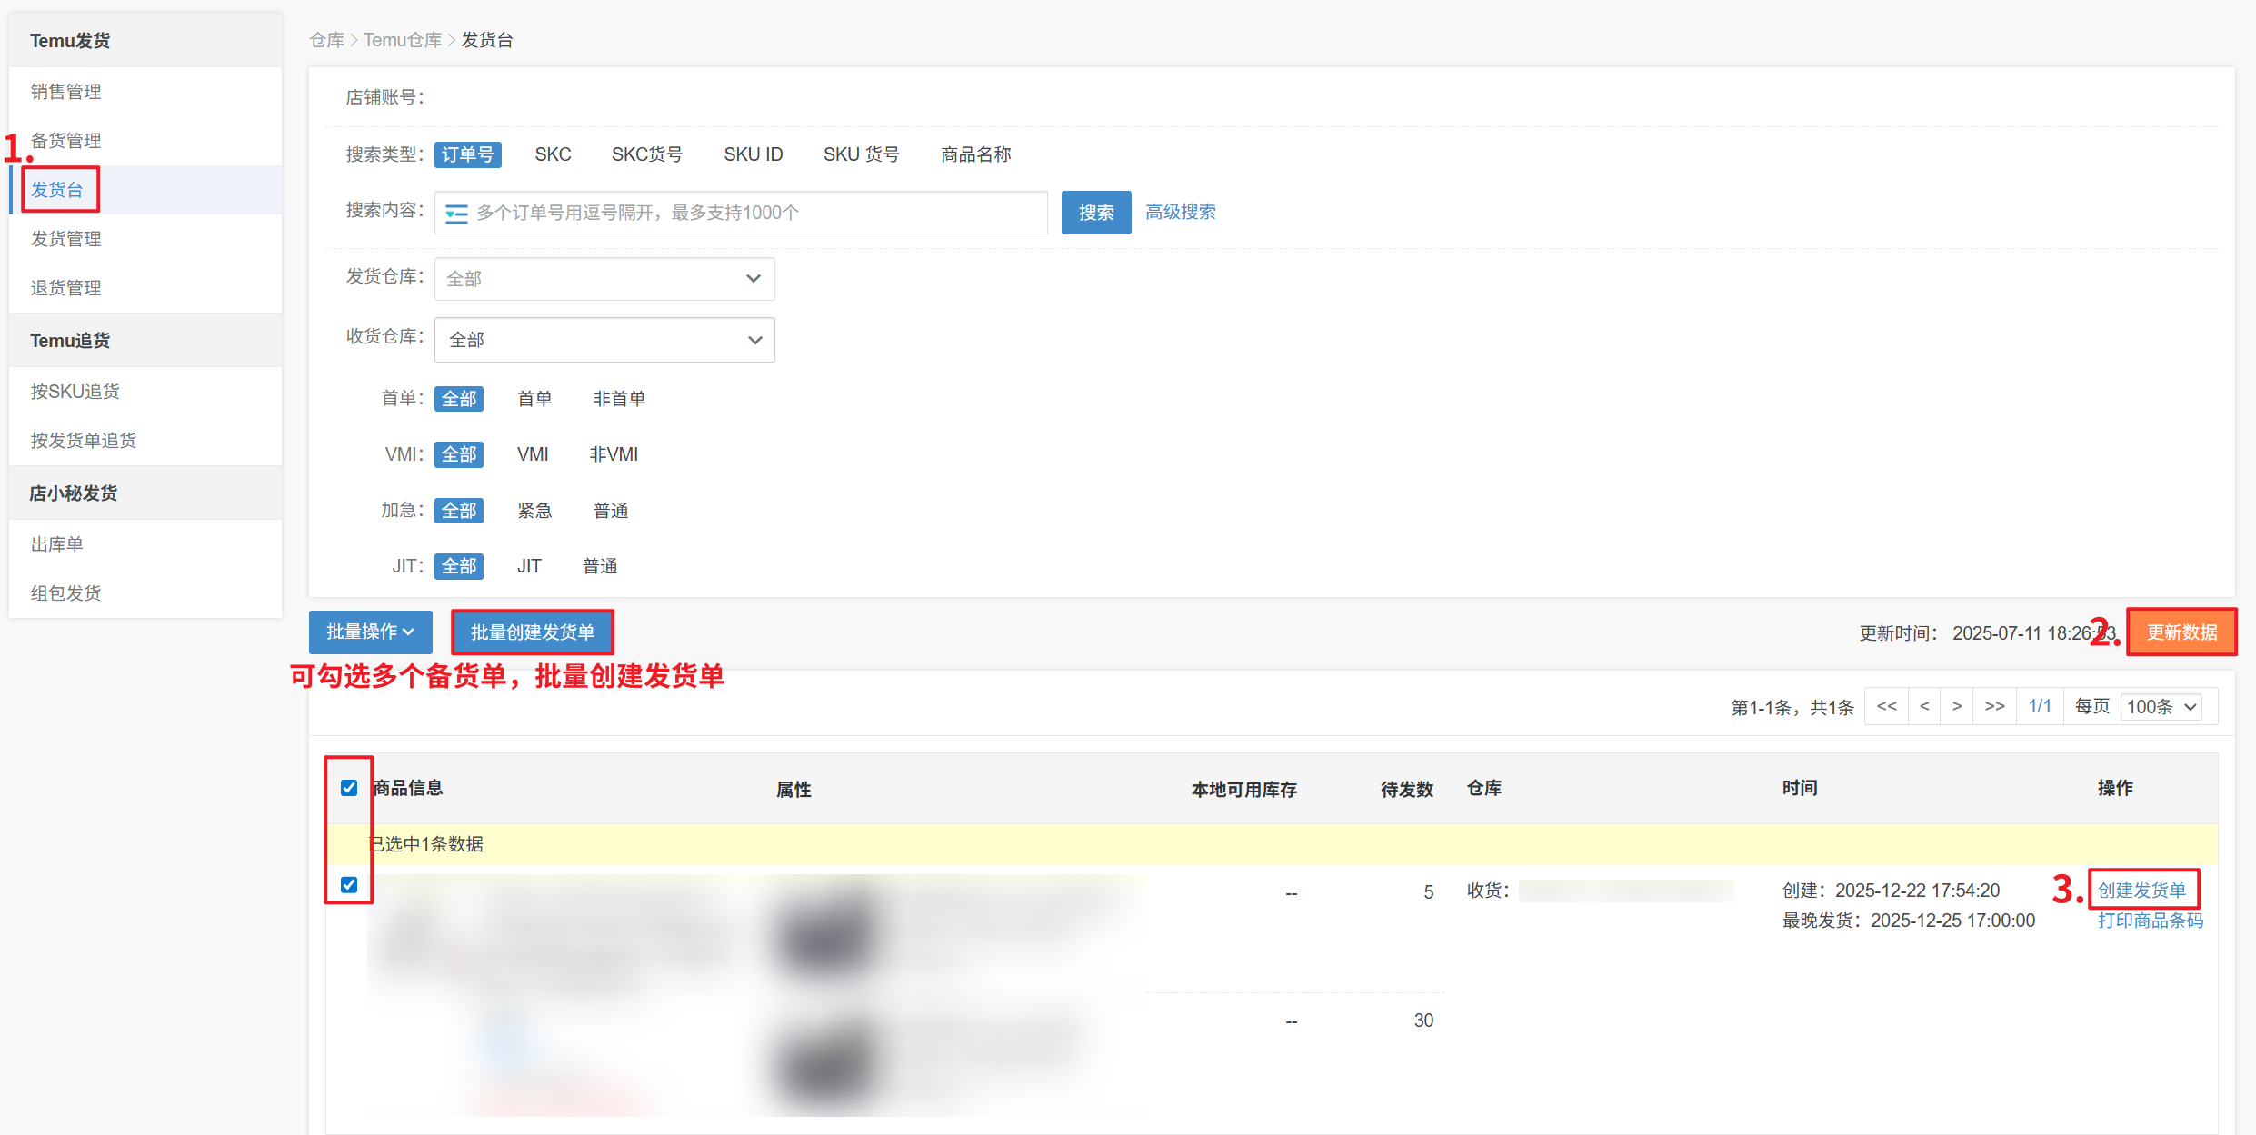Jump to last page with >> arrow

click(1994, 706)
